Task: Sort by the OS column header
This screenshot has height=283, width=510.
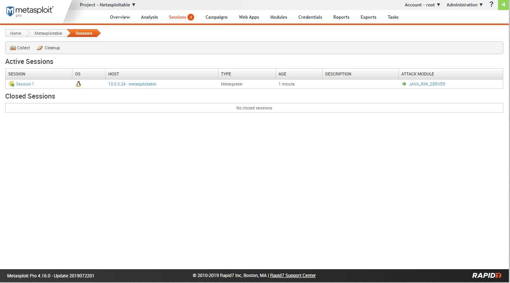Action: [89, 74]
